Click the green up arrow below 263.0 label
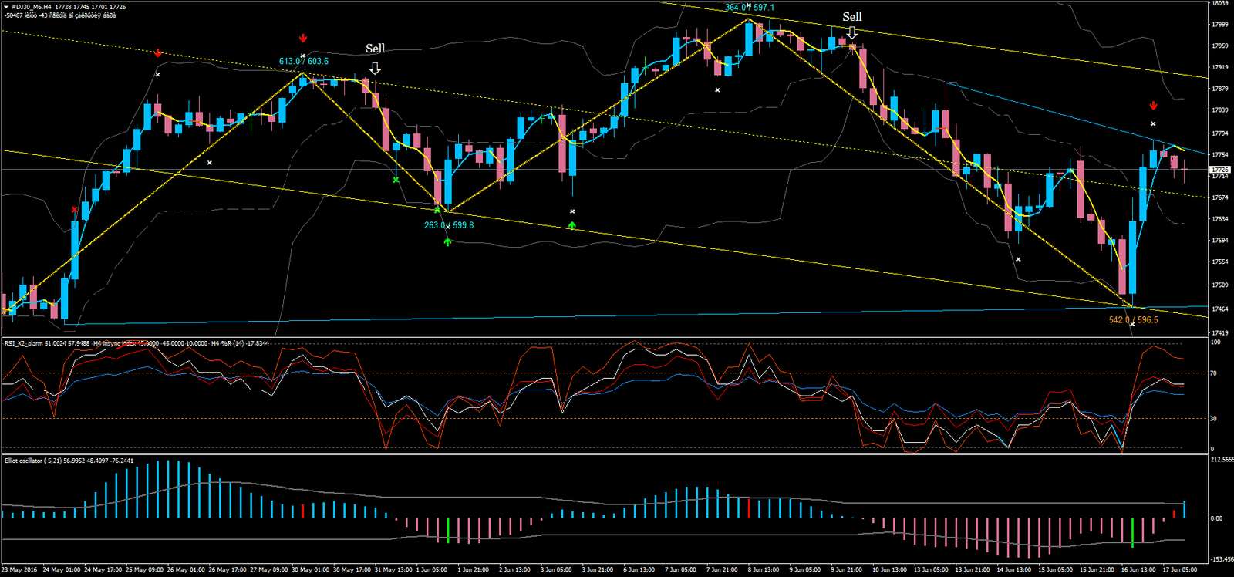 click(x=447, y=241)
